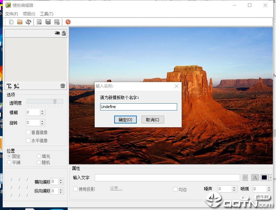Decrease 纵向偏移 with its down arrow
The height and width of the screenshot is (210, 276).
pos(61,193)
